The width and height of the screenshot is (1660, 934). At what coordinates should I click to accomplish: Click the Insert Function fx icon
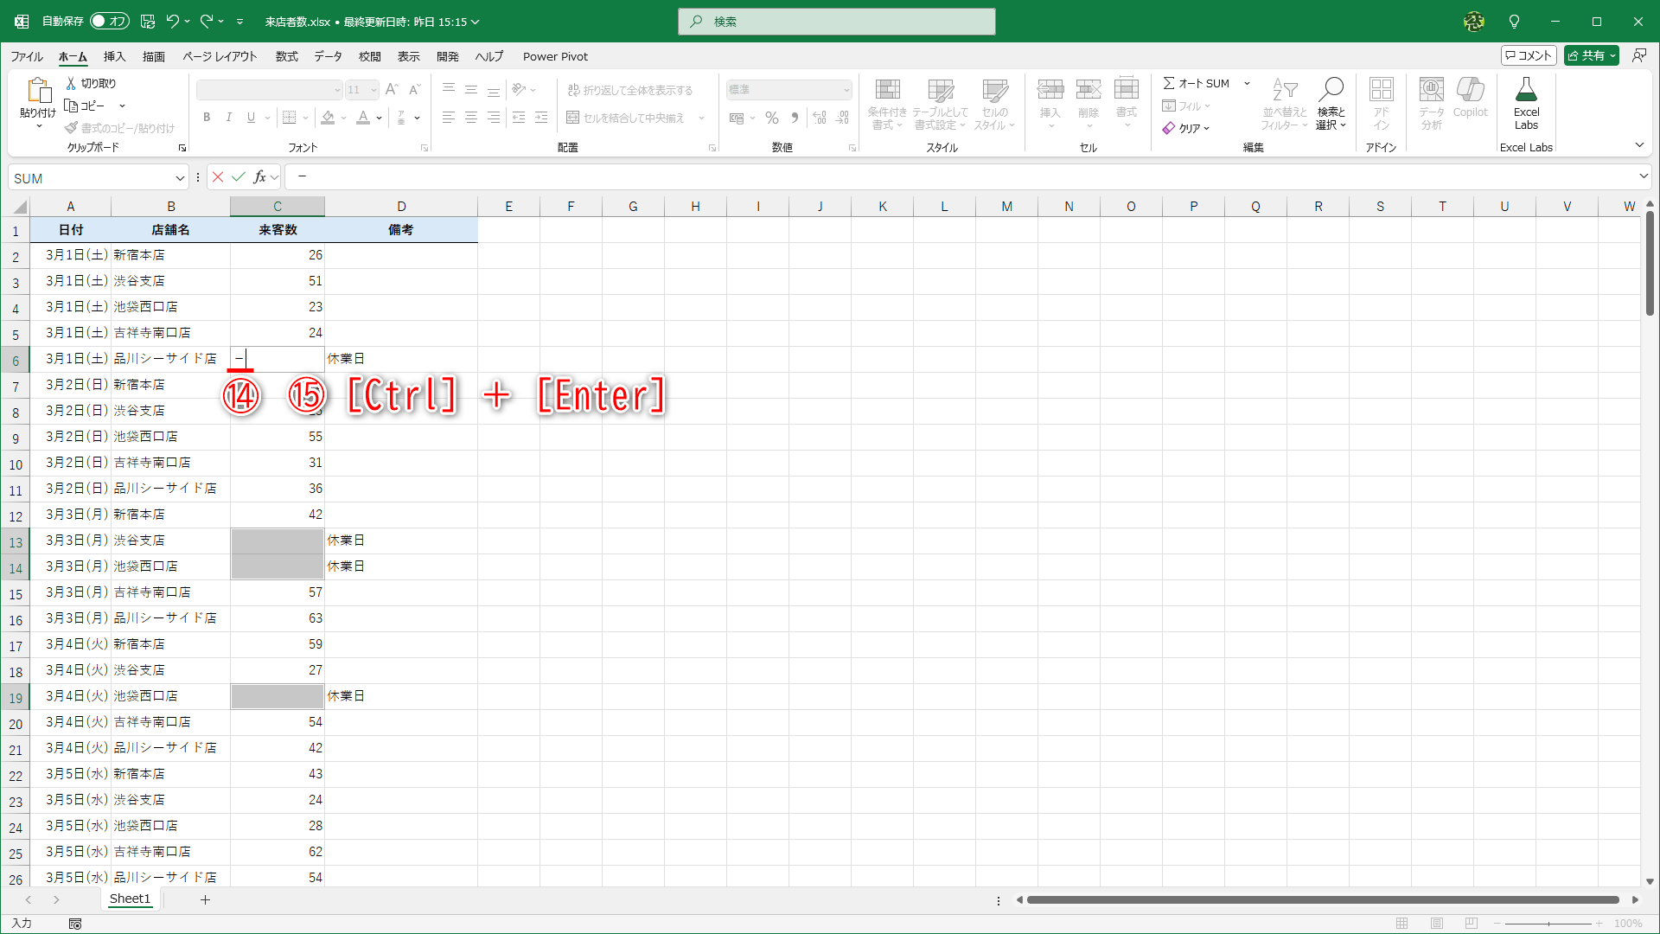259,177
